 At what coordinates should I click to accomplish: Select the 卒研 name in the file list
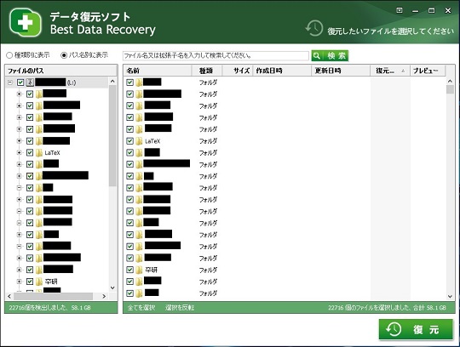click(152, 270)
